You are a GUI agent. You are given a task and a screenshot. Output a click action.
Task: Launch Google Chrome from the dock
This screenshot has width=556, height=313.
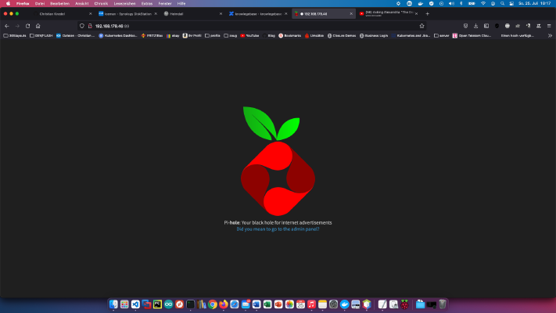click(x=213, y=304)
